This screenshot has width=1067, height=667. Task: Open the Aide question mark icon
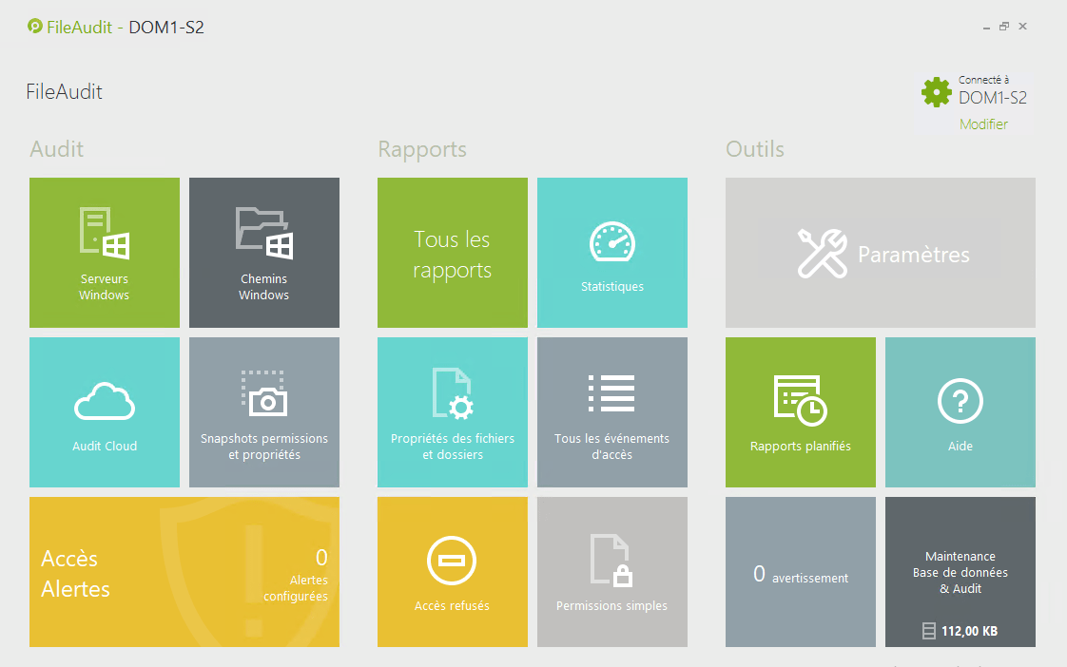tap(960, 401)
